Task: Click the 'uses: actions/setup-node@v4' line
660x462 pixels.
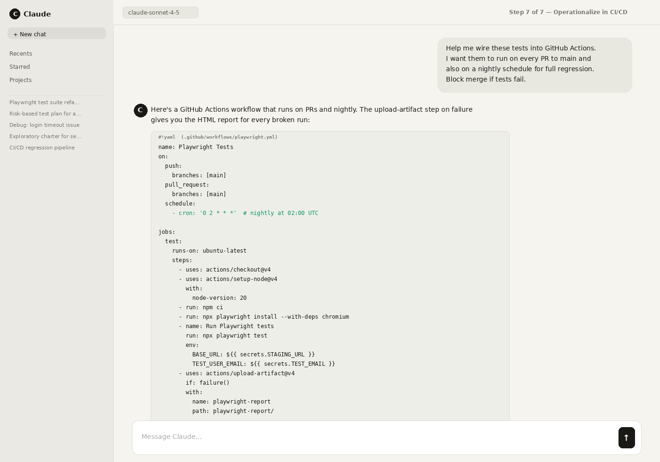Action: pos(228,279)
